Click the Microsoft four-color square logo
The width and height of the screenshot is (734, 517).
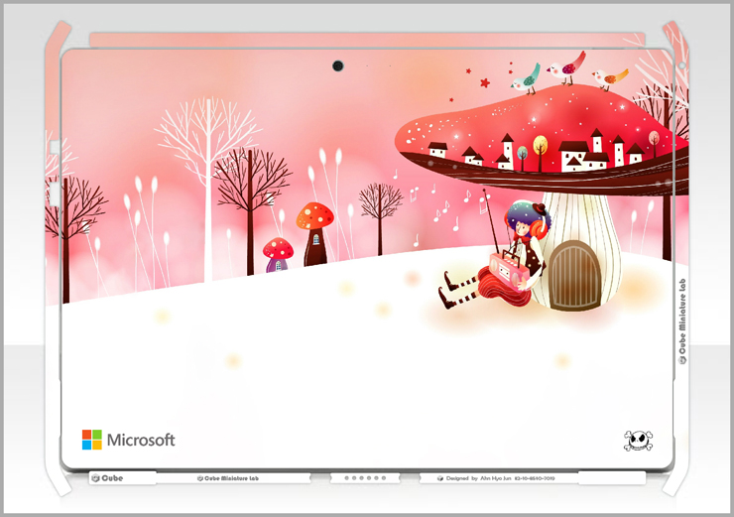[91, 440]
